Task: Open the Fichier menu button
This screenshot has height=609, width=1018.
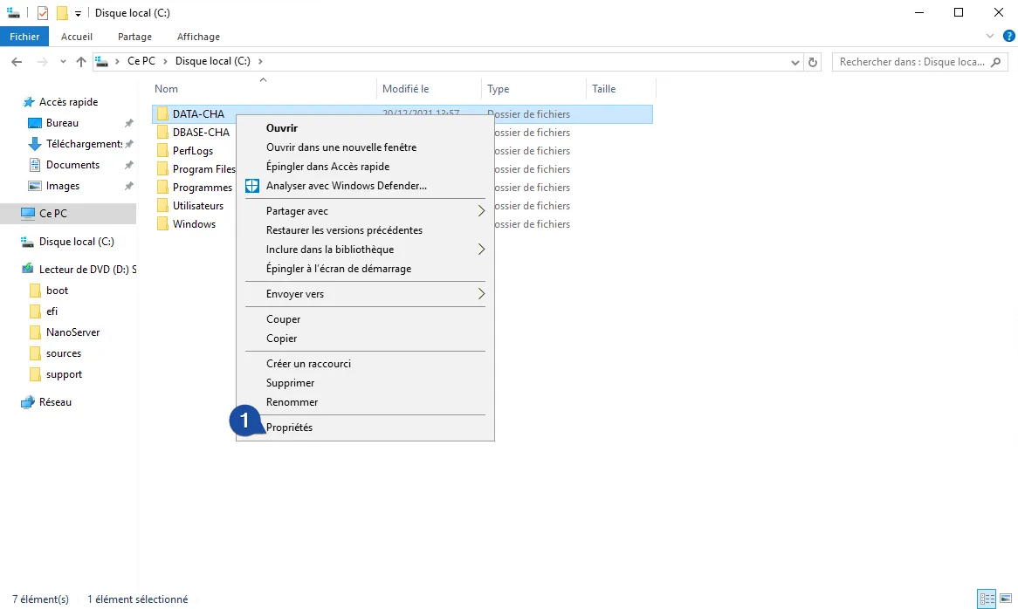Action: click(24, 37)
